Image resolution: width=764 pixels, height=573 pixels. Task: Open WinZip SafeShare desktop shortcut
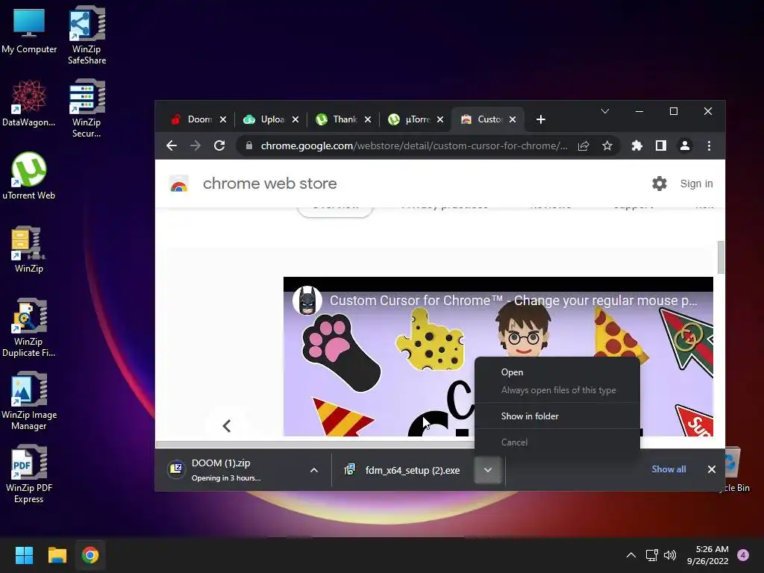[x=87, y=35]
